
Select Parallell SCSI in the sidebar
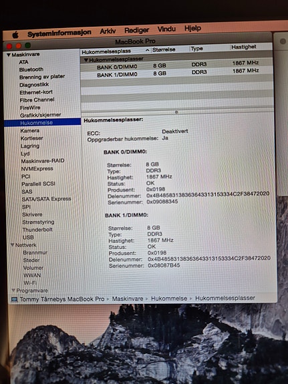pyautogui.click(x=39, y=184)
